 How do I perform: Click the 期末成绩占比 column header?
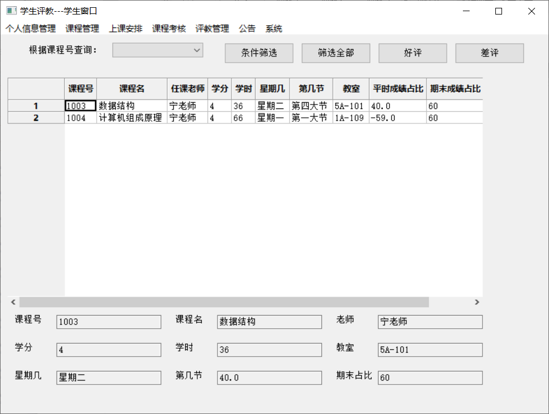[x=455, y=89]
